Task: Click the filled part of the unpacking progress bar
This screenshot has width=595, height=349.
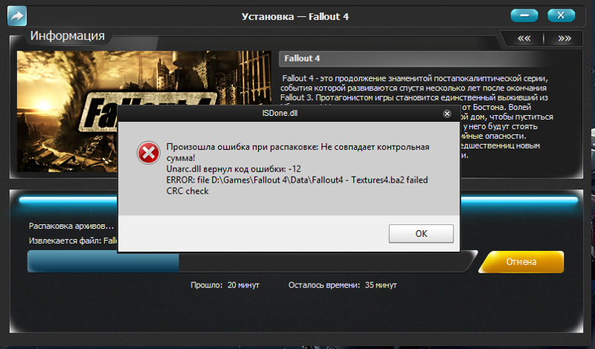Action: [x=103, y=262]
